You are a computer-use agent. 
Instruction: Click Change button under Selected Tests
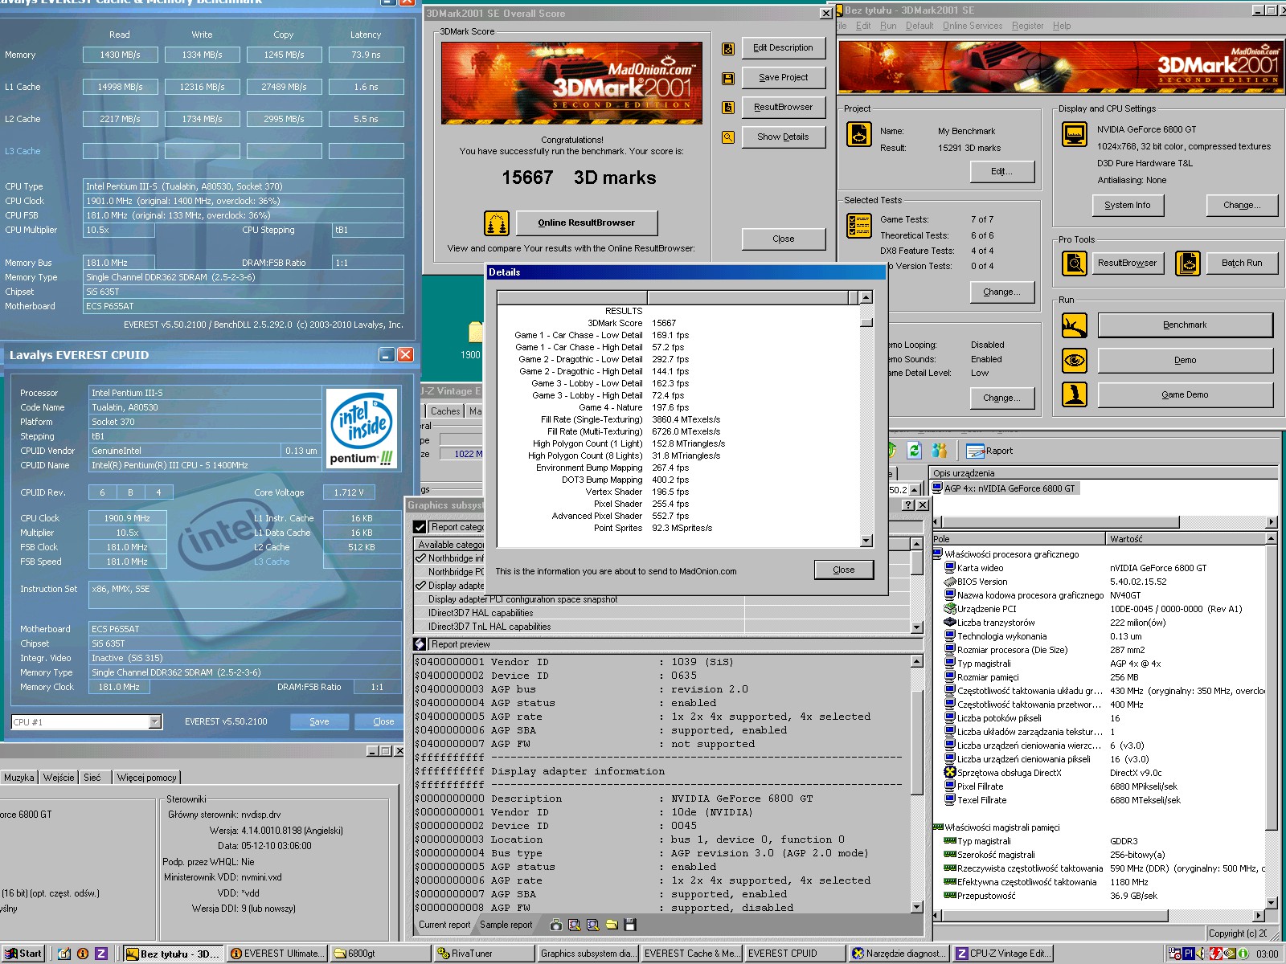pos(1001,292)
